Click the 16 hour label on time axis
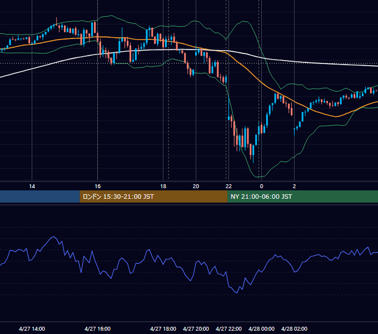378x334 pixels. click(x=97, y=186)
